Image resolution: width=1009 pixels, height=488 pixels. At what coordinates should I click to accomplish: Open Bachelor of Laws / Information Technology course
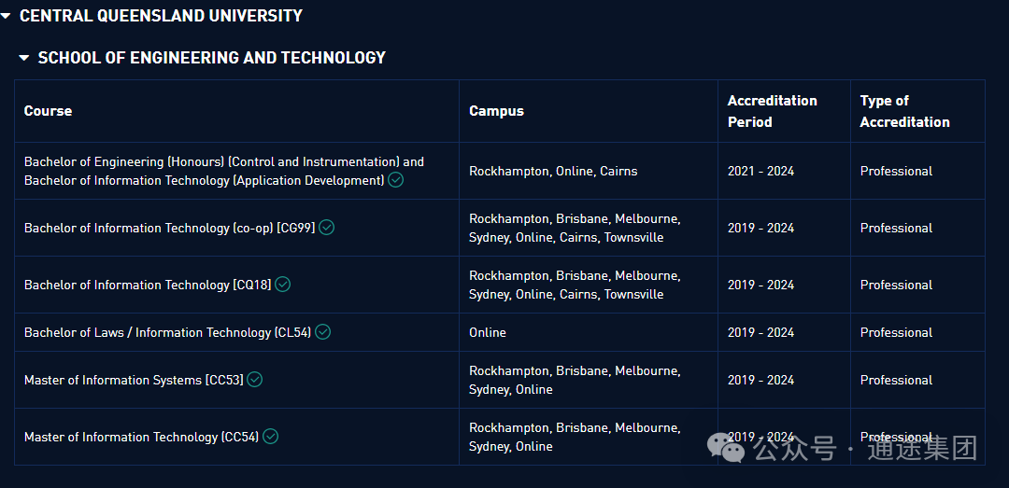tap(168, 332)
